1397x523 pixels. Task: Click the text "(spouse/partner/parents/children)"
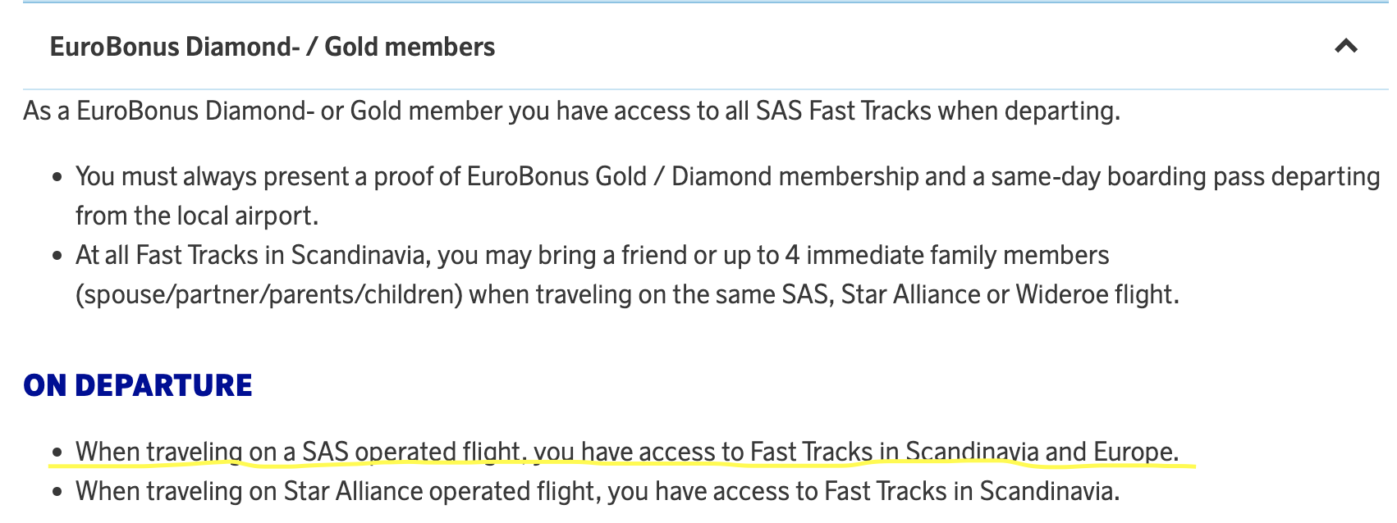click(269, 294)
